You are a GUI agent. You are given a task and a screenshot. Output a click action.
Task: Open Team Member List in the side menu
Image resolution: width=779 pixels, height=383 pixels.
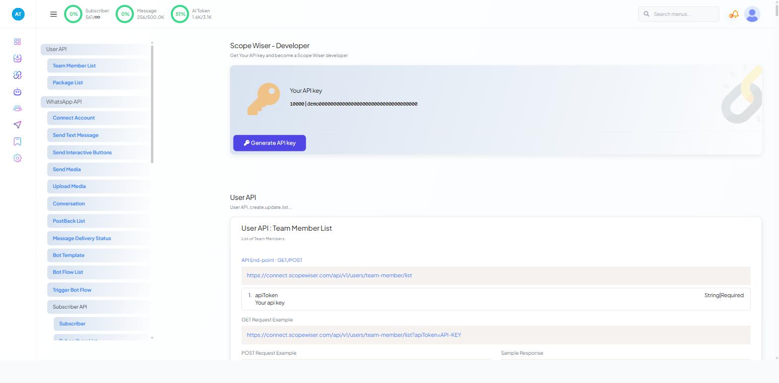coord(98,65)
